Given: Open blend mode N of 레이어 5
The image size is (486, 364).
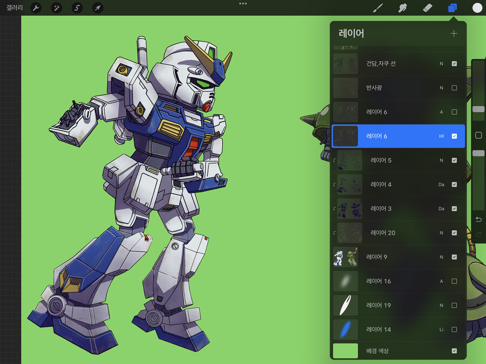Looking at the screenshot, I should point(441,160).
